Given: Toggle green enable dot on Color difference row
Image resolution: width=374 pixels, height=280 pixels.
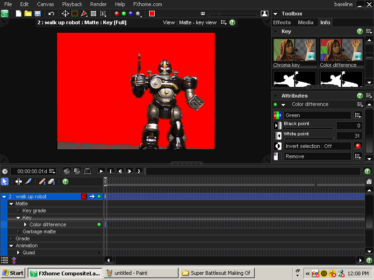Looking at the screenshot, I should tap(99, 224).
